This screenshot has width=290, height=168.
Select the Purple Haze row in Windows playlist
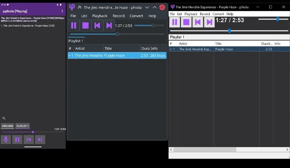229,49
